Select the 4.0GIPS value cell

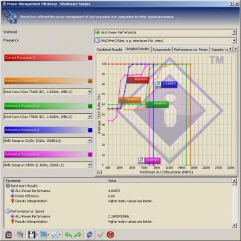point(114,191)
